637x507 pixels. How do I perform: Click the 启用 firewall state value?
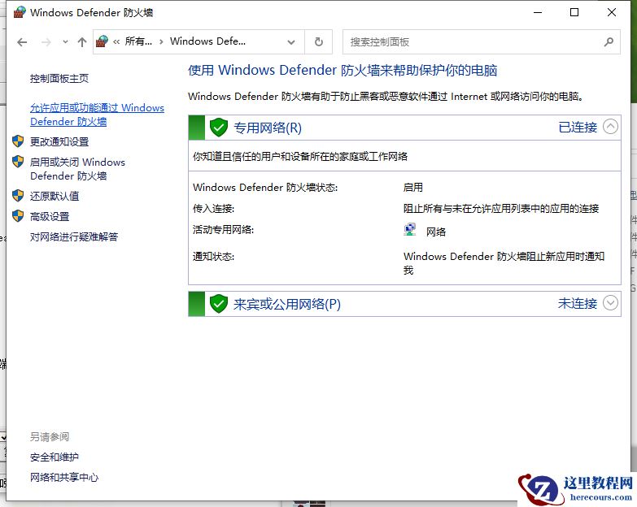(412, 188)
